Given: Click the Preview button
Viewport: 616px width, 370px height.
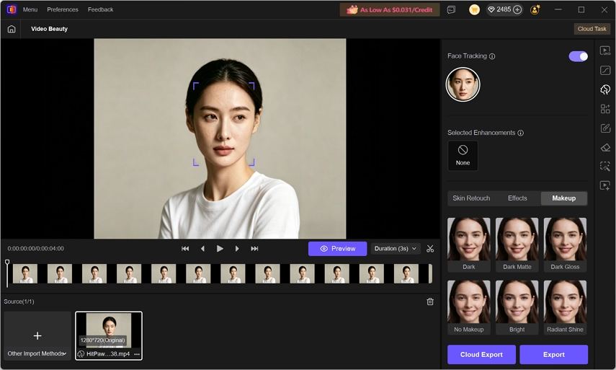Looking at the screenshot, I should [x=337, y=249].
